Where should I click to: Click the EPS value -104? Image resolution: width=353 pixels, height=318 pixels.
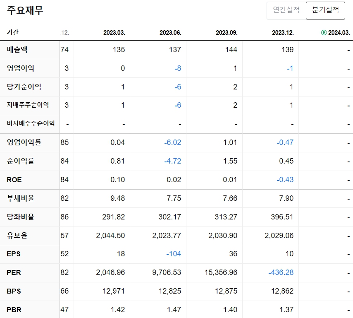coord(174,254)
